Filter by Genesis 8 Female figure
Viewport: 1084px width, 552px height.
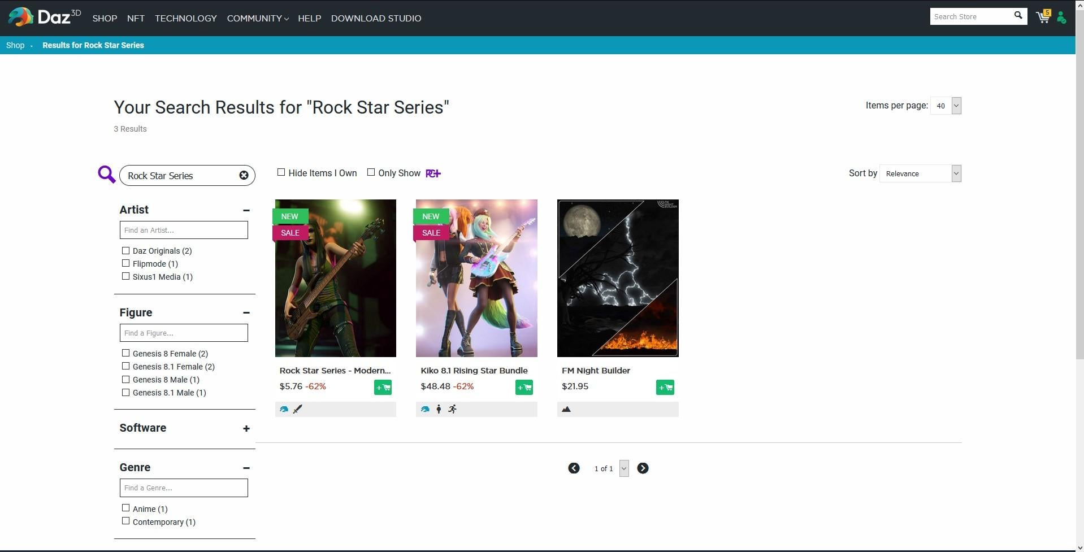pyautogui.click(x=125, y=353)
